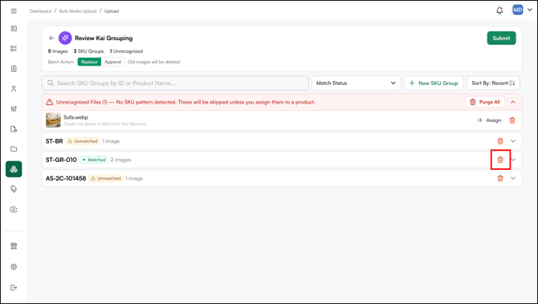538x304 pixels.
Task: Click the '1 Unrecognized' summary text
Action: point(126,51)
